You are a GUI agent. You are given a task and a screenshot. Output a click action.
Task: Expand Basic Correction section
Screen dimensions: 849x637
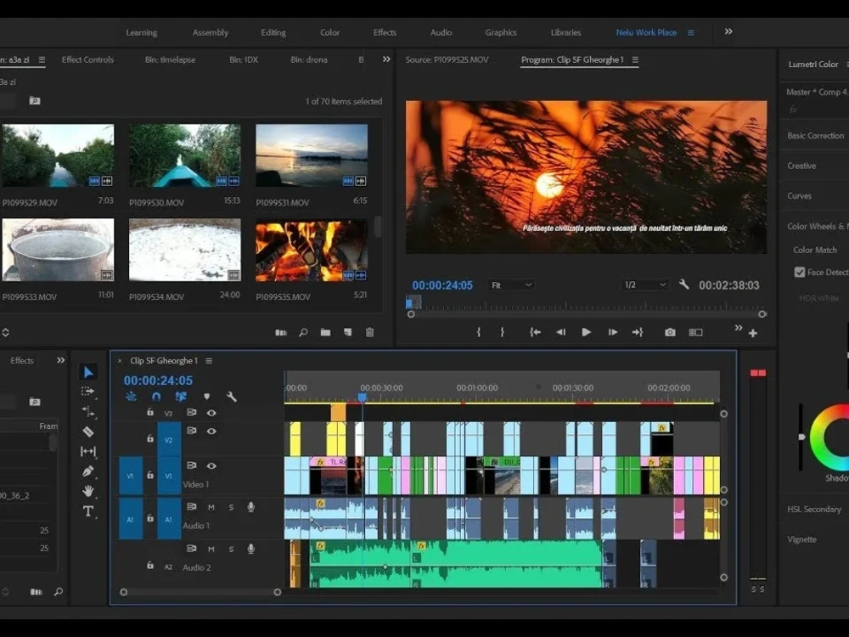pyautogui.click(x=815, y=135)
